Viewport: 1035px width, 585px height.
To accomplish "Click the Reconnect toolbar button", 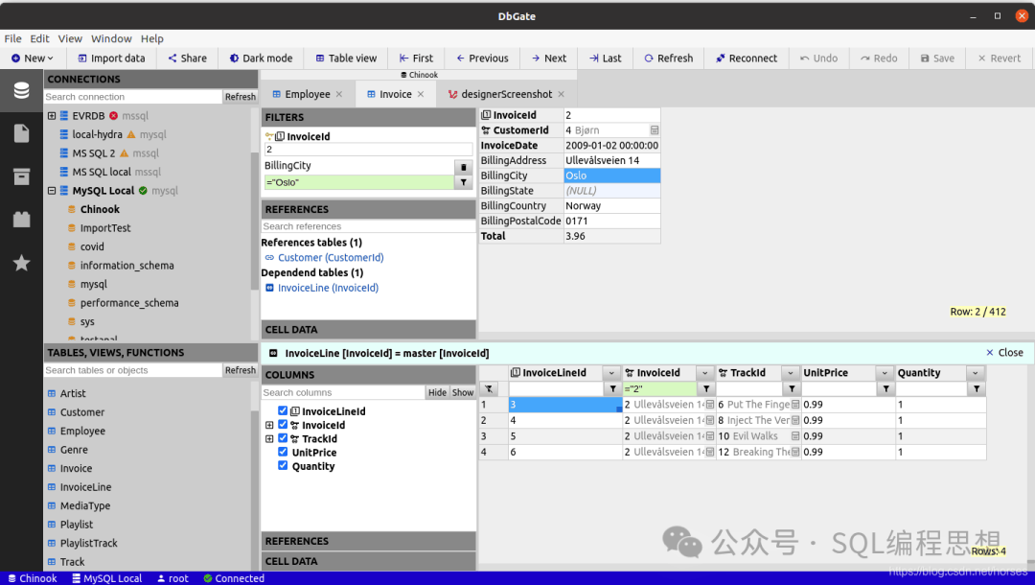I will 746,58.
